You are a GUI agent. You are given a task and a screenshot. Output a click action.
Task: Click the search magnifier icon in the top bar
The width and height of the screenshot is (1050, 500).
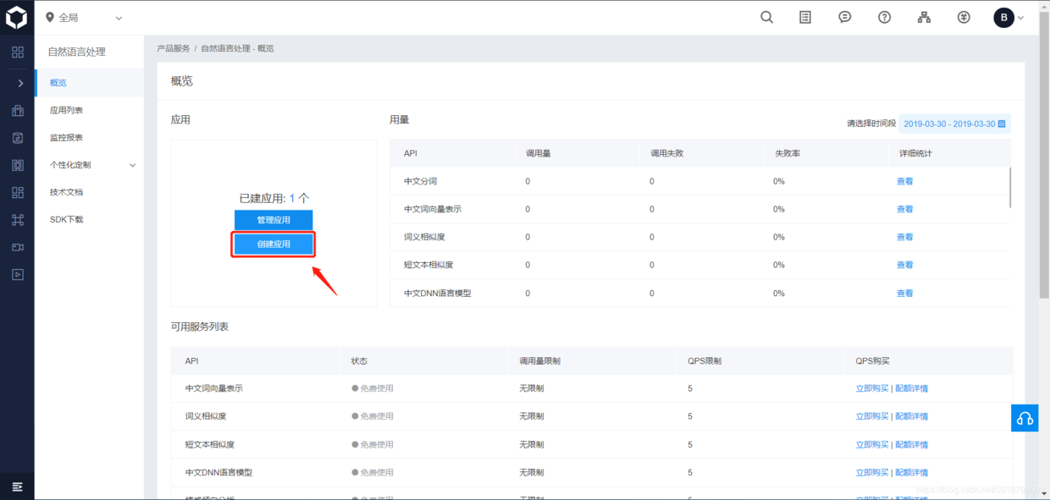coord(766,17)
